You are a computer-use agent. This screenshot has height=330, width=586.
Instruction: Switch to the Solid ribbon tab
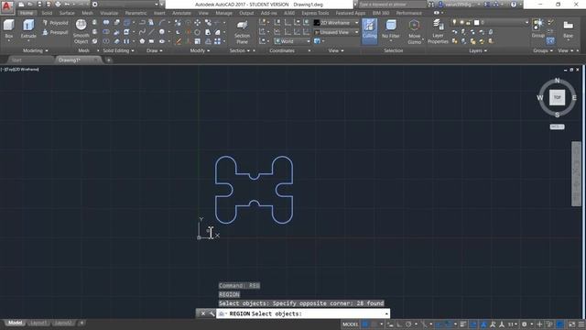(x=47, y=13)
